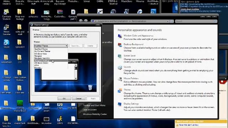Click the Delete theme button
228x128 pixels.
point(90,46)
